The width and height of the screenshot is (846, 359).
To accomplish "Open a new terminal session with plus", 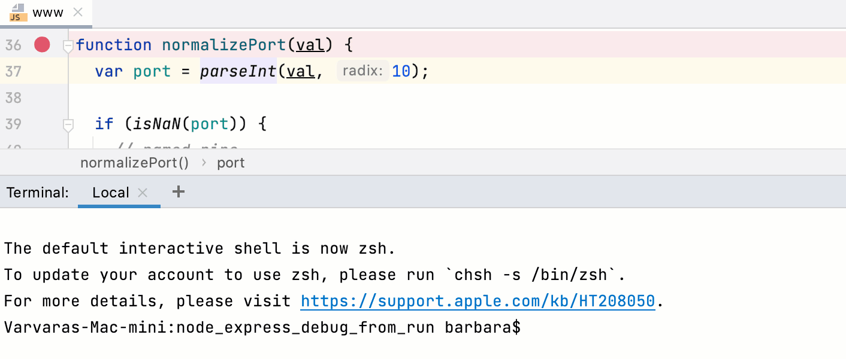I will pyautogui.click(x=179, y=192).
